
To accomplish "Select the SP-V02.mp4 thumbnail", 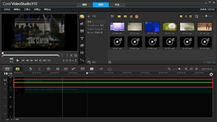I will pos(117,27).
